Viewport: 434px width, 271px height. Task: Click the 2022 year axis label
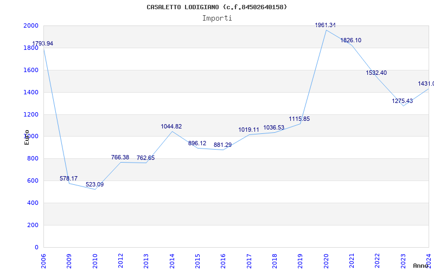click(378, 261)
